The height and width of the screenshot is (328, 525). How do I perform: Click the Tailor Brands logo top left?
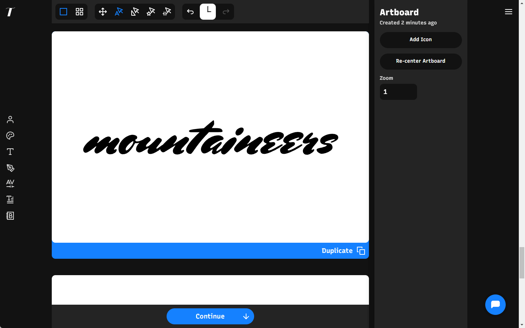pos(10,12)
